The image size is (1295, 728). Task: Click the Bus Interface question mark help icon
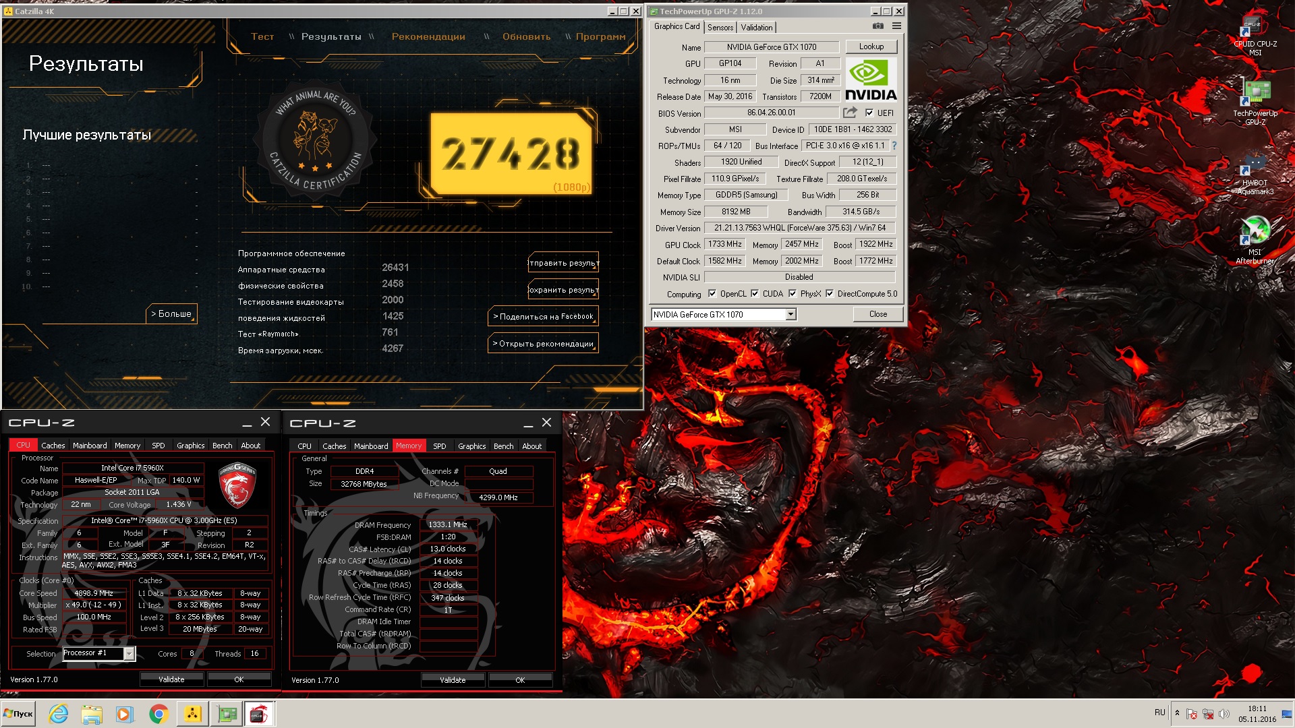tap(894, 146)
